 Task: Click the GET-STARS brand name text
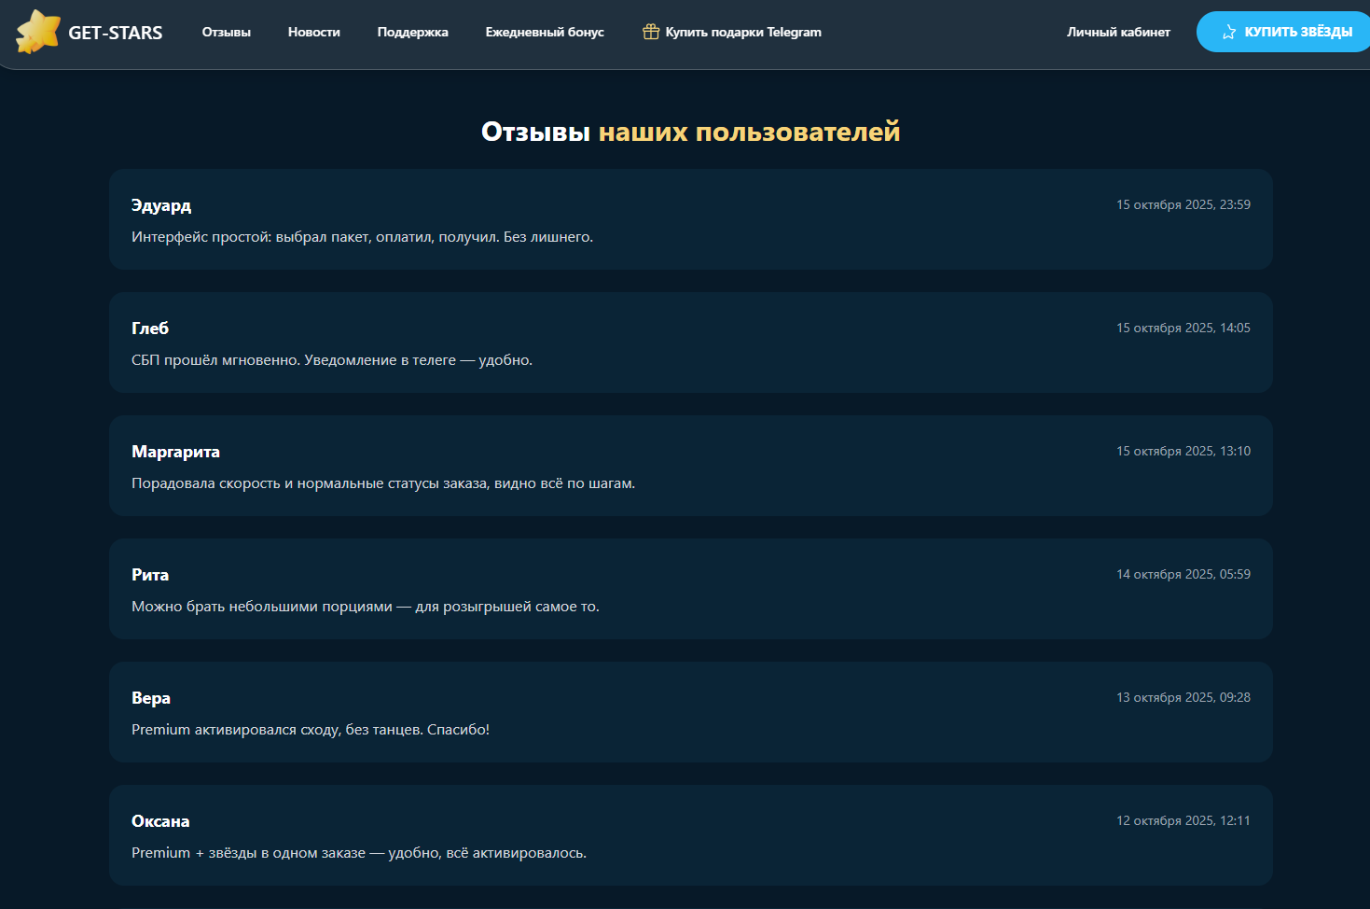116,33
